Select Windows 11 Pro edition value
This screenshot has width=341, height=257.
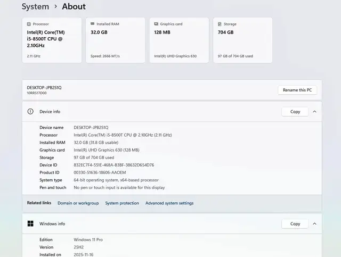[x=88, y=239]
